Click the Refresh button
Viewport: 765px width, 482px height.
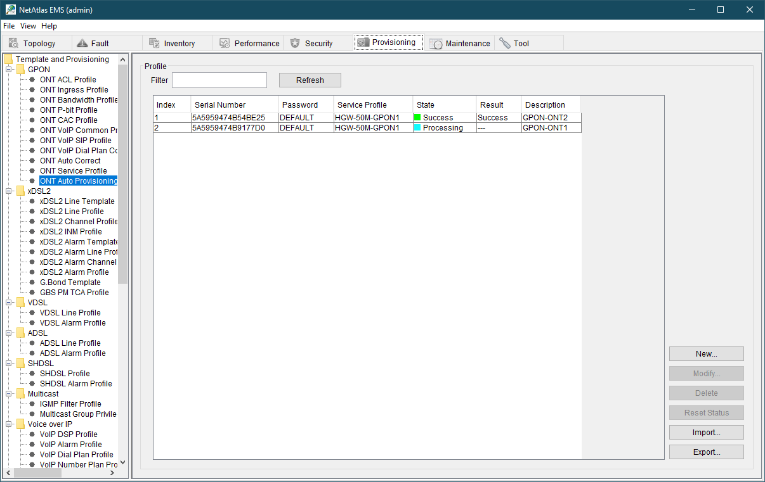click(310, 80)
